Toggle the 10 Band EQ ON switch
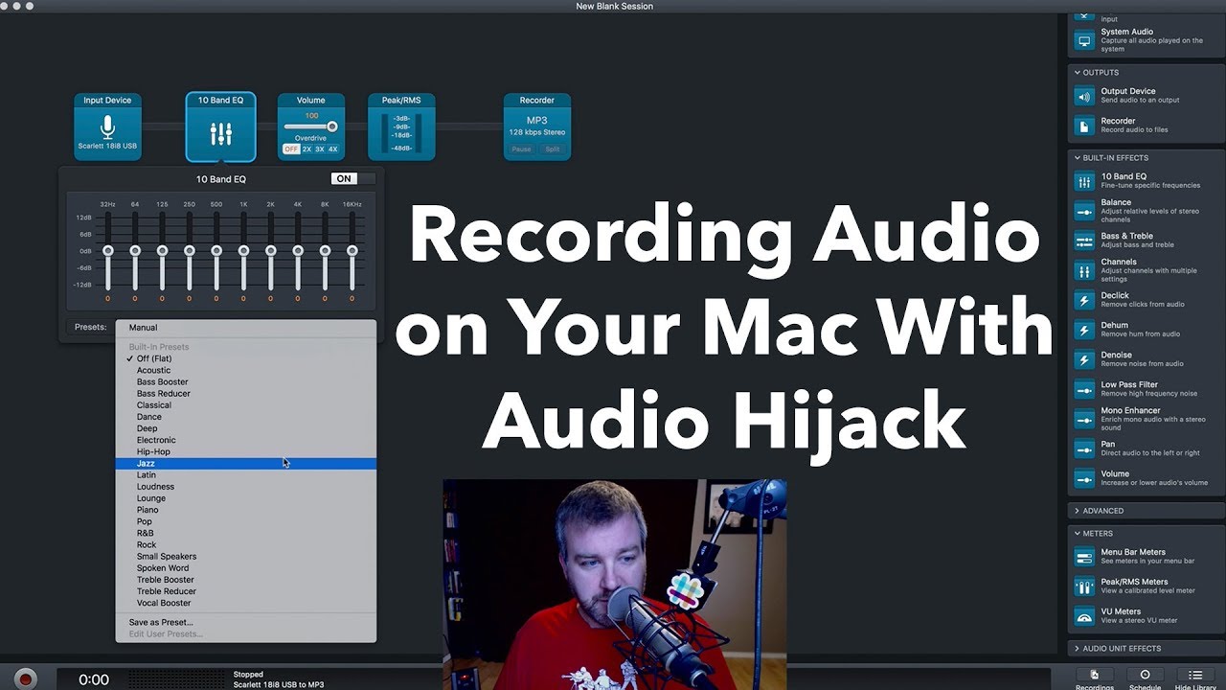The width and height of the screenshot is (1226, 690). pyautogui.click(x=353, y=178)
